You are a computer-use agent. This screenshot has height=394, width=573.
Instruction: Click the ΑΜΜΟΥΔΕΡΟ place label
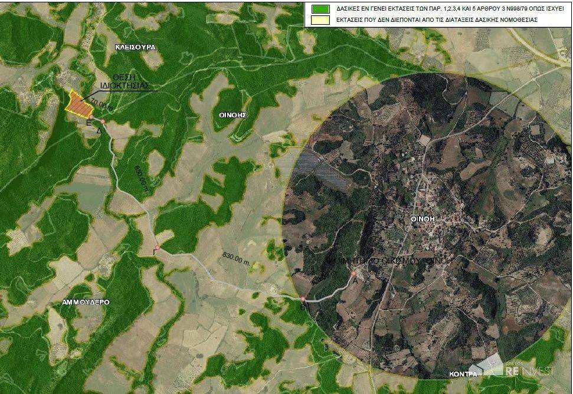[x=86, y=301]
